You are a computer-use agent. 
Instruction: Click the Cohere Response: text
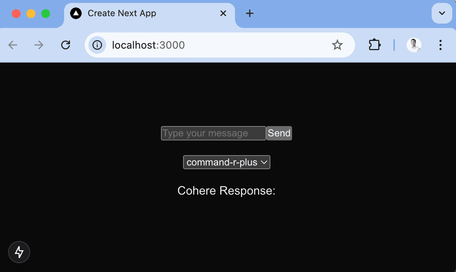click(x=227, y=191)
